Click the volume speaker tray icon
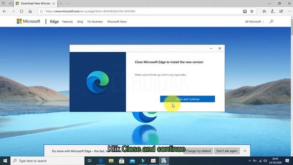The height and width of the screenshot is (165, 293). [265, 161]
